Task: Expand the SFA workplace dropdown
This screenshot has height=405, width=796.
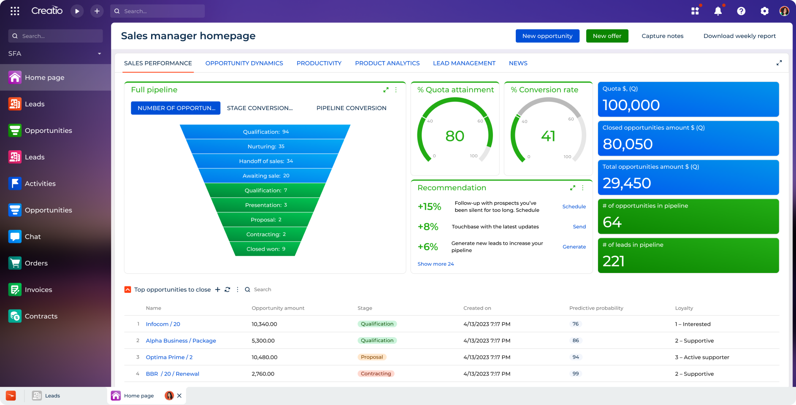Action: [99, 54]
